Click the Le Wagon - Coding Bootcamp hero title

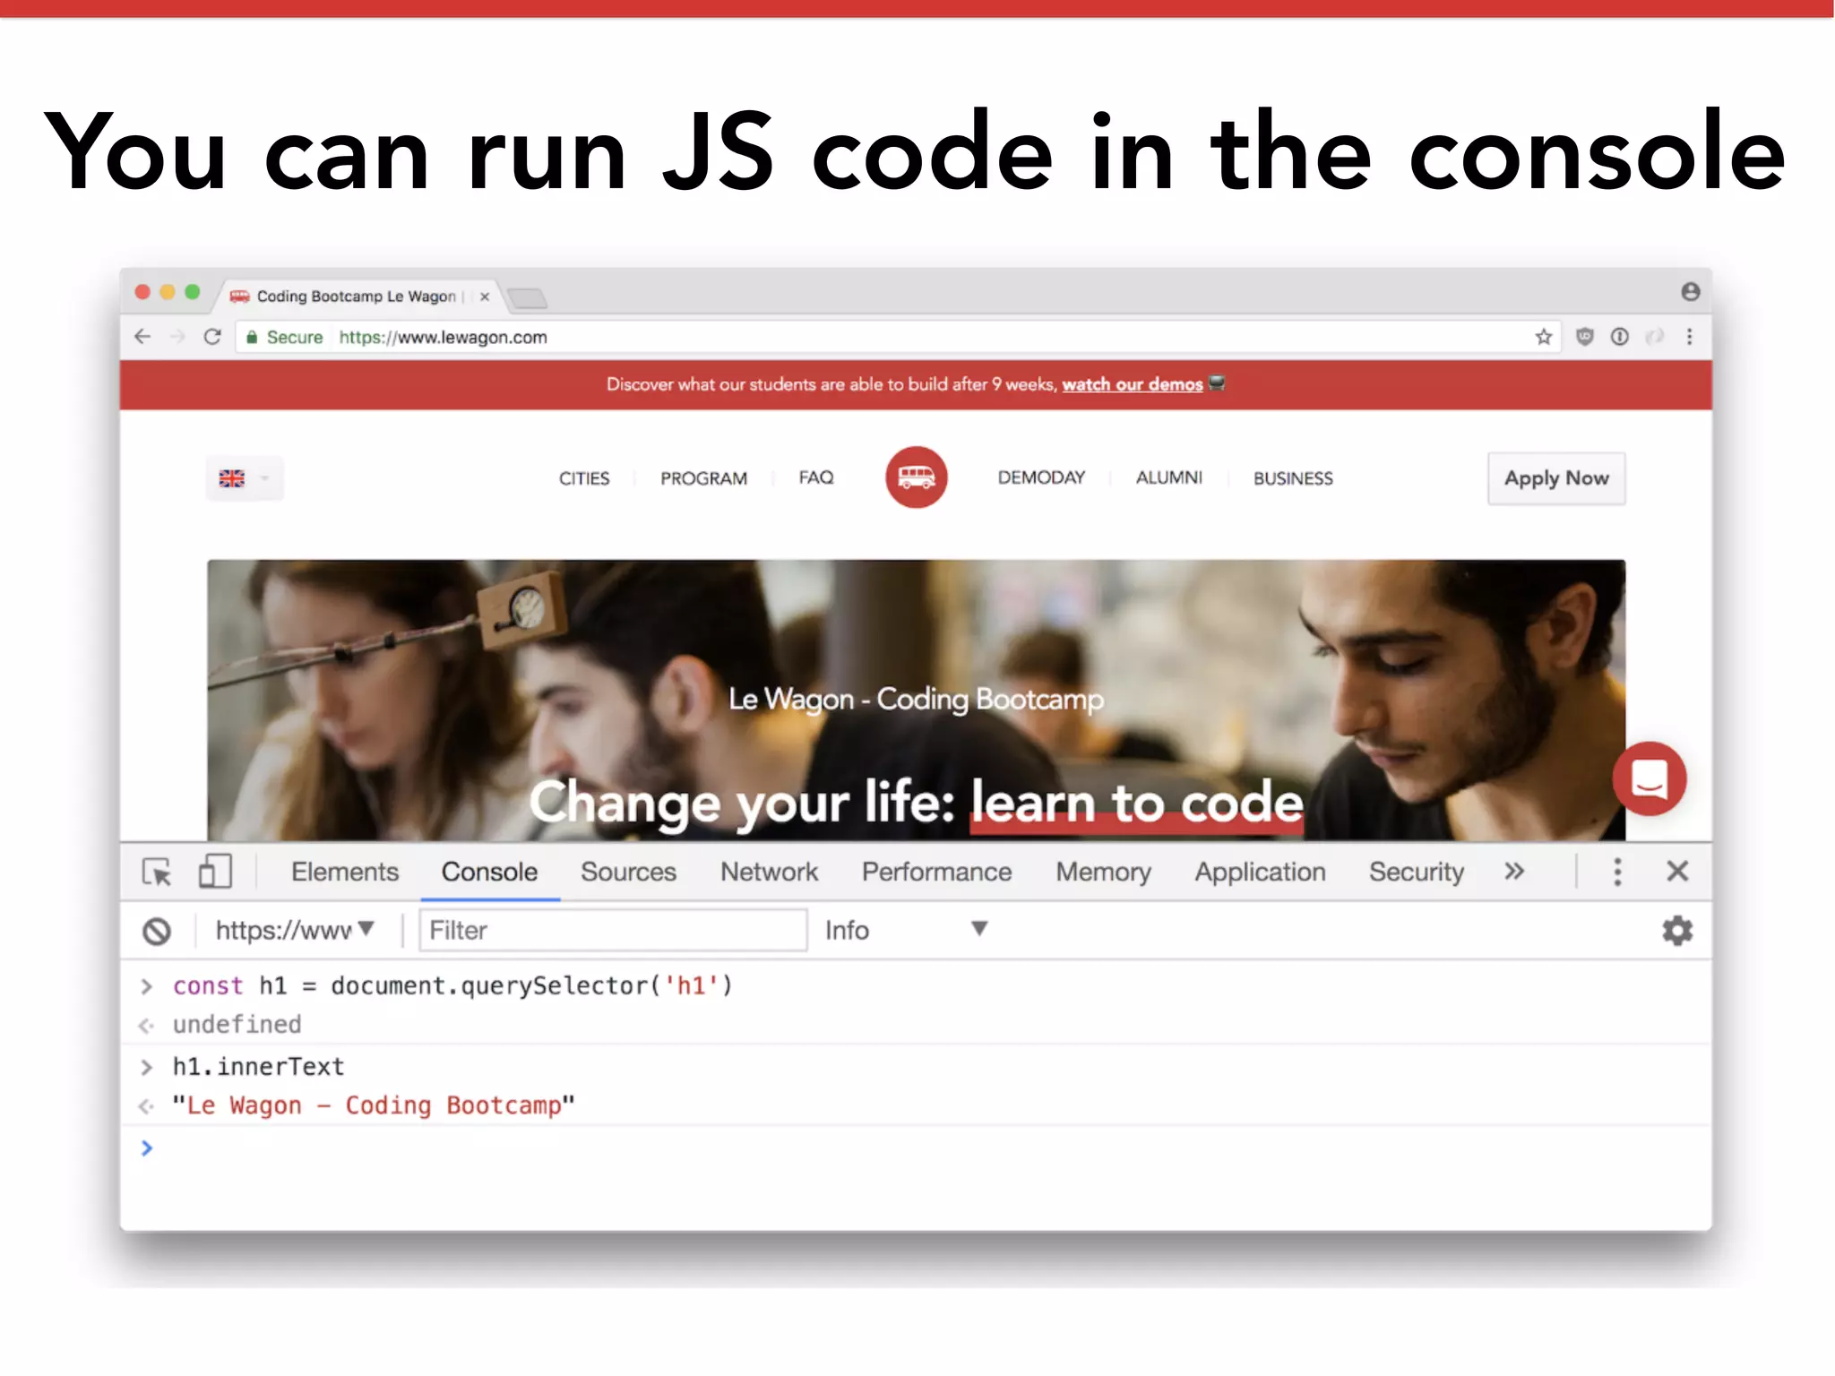[916, 699]
